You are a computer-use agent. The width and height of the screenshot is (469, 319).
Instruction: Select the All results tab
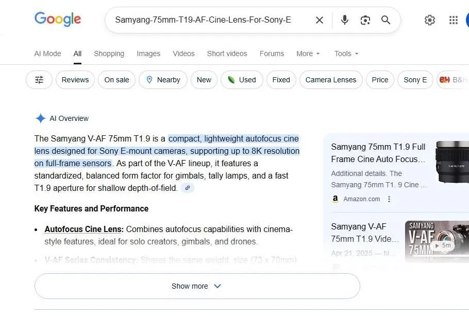pyautogui.click(x=77, y=54)
